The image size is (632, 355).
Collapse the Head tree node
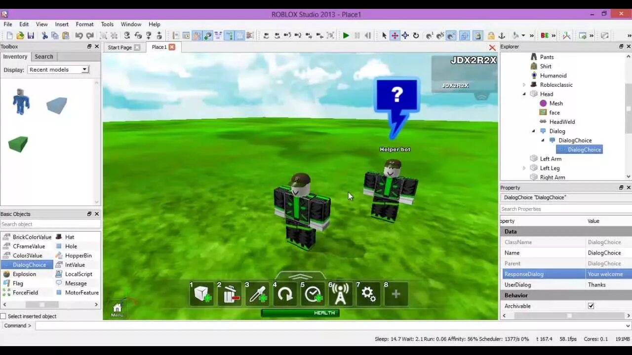[x=524, y=94]
